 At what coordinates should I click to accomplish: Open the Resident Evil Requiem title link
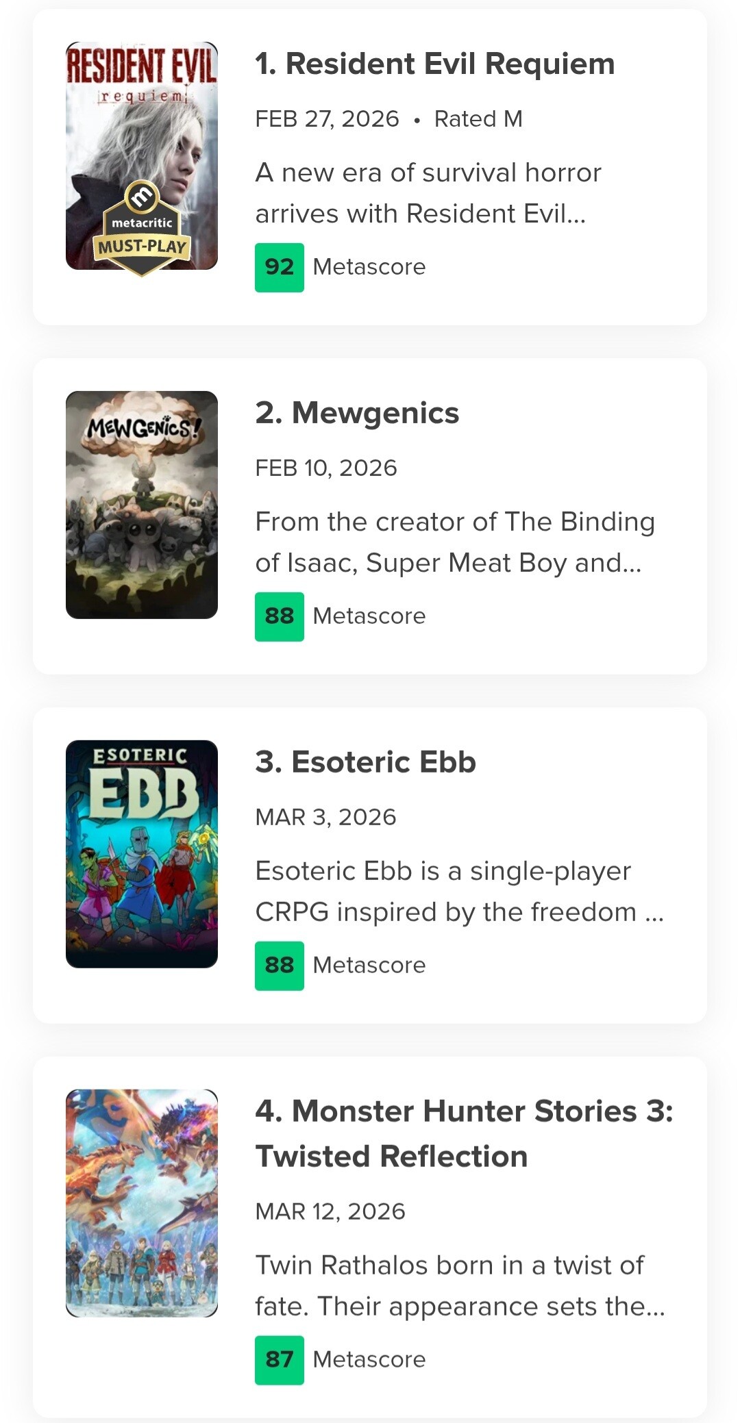tap(434, 64)
